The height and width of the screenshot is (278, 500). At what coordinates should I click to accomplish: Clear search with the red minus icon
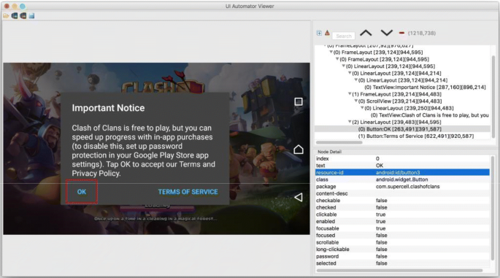point(401,33)
